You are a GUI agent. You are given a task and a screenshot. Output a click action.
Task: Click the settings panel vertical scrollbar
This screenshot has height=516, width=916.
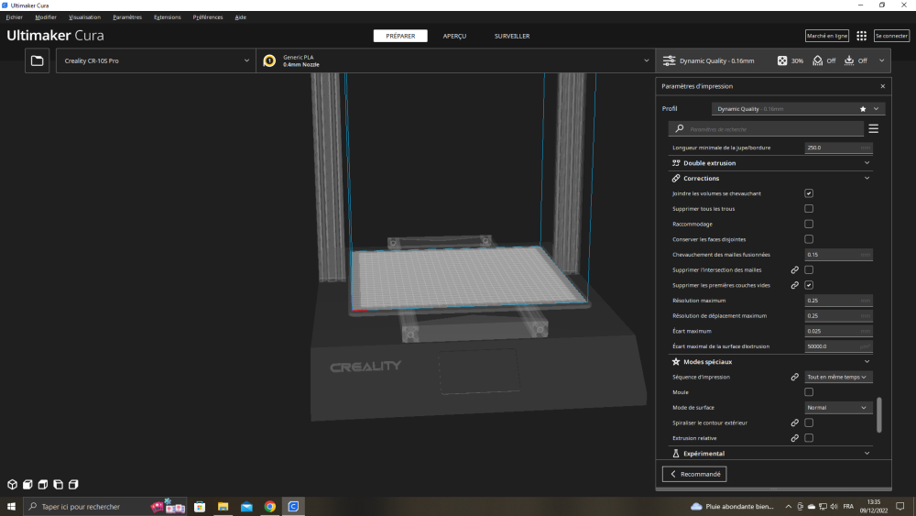[x=879, y=415]
